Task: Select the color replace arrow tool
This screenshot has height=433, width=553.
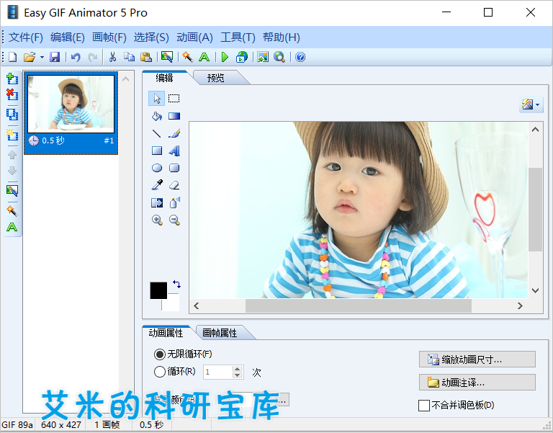Action: tap(156, 202)
